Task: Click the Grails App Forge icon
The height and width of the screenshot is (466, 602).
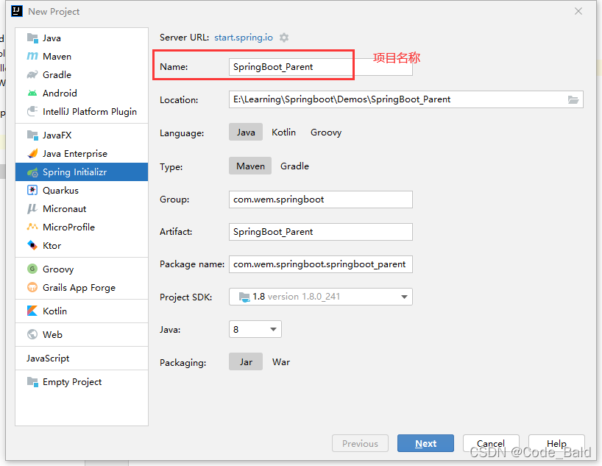Action: (32, 287)
